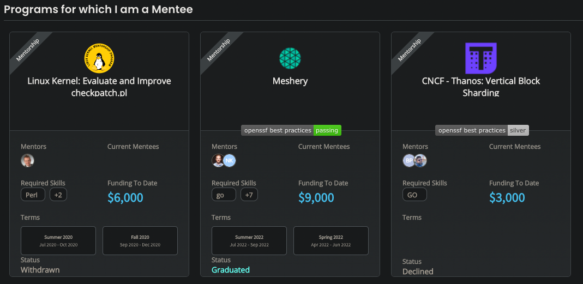583x284 pixels.
Task: Open the Meshery program title
Action: (x=290, y=81)
